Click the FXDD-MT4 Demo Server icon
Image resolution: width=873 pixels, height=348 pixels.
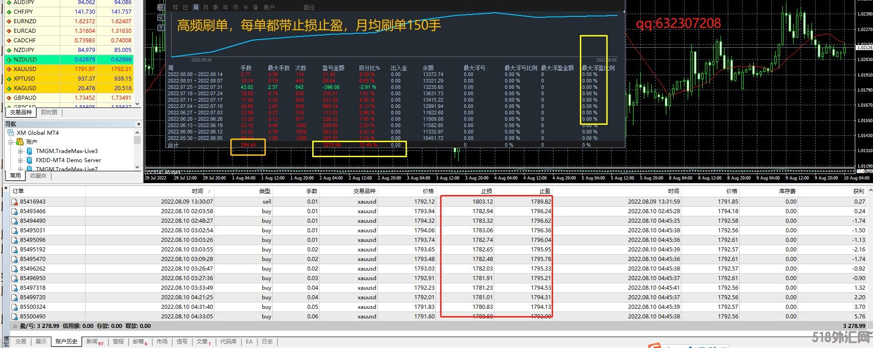pyautogui.click(x=30, y=160)
